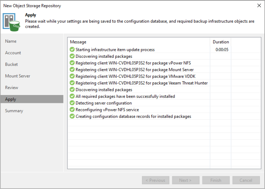
Task: Select 'Registering client ... Veeam Threat Hunter' message
Action: (142, 83)
